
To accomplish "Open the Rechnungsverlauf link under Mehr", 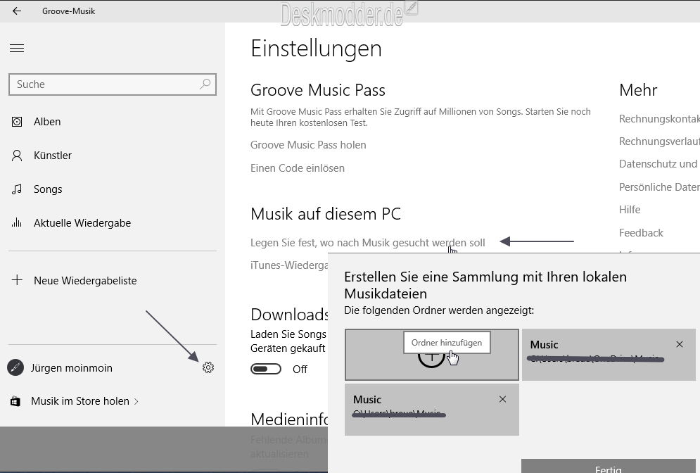I will point(659,141).
